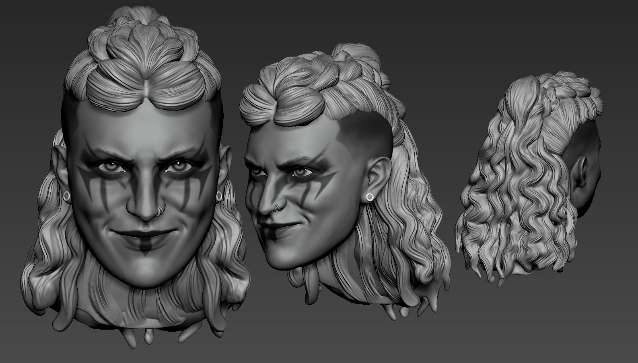
Task: Click the right earring on the front-view head
Action: (219, 196)
